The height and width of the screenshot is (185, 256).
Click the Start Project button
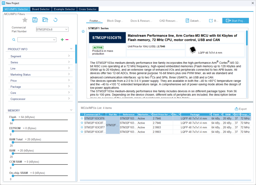[235, 21]
